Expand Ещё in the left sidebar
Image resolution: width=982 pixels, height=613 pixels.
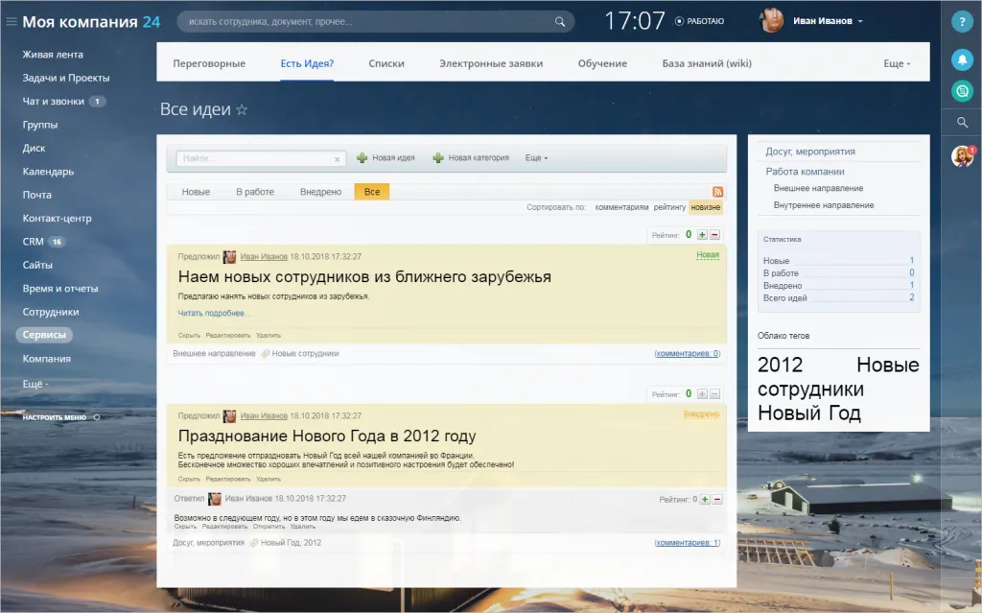pyautogui.click(x=35, y=384)
